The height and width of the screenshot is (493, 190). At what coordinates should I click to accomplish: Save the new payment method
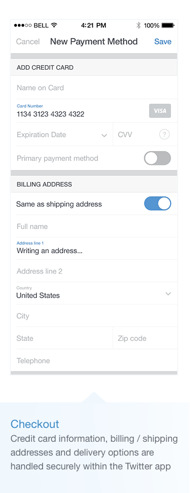click(x=163, y=42)
